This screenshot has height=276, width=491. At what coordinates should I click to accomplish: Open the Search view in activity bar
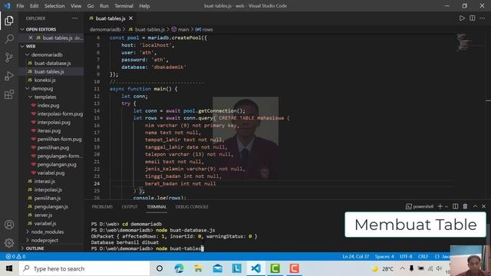click(x=9, y=39)
